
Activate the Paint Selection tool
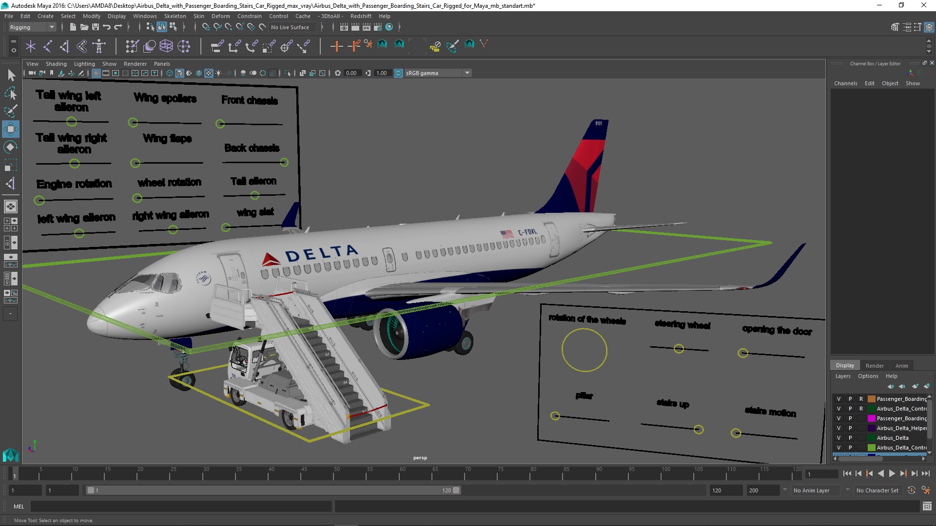coord(11,111)
